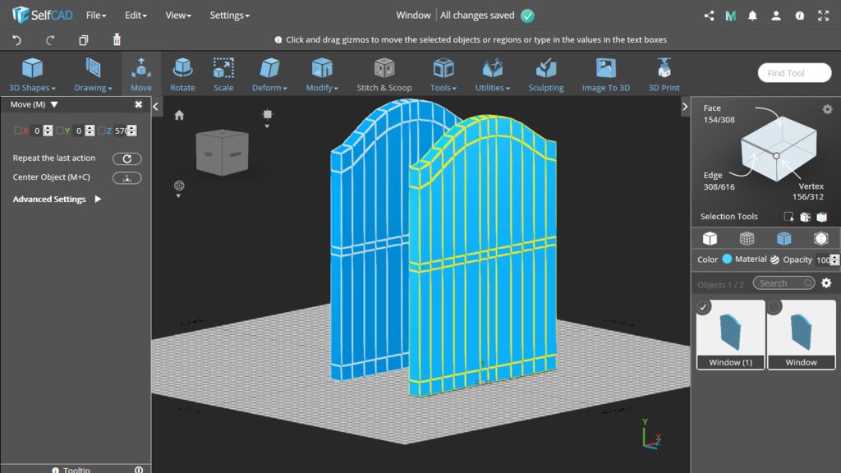Open the Stitch & Scoop tool
Image resolution: width=841 pixels, height=473 pixels.
click(x=384, y=74)
